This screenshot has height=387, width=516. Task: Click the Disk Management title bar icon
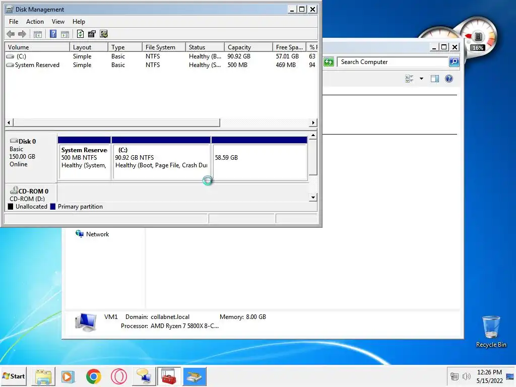point(9,9)
